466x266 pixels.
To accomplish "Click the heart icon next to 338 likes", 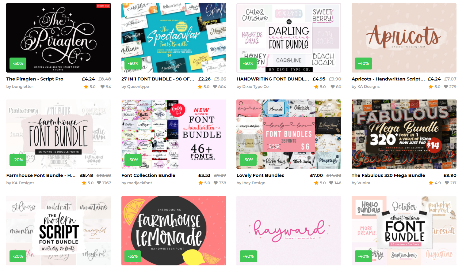I will pyautogui.click(x=215, y=183).
